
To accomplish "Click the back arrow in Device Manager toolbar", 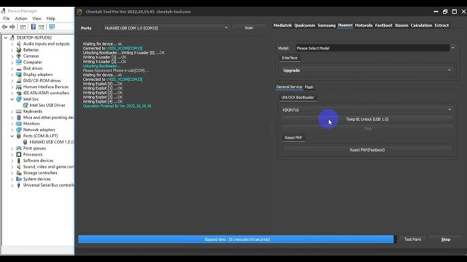I will 5,27.
